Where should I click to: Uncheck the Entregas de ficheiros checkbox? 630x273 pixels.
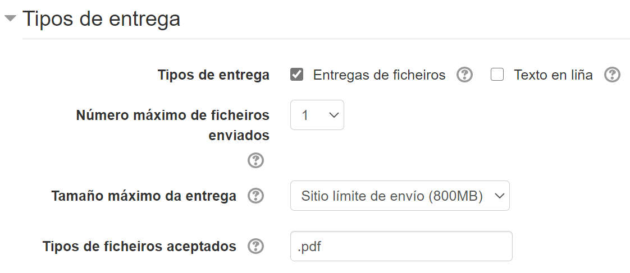pyautogui.click(x=297, y=75)
